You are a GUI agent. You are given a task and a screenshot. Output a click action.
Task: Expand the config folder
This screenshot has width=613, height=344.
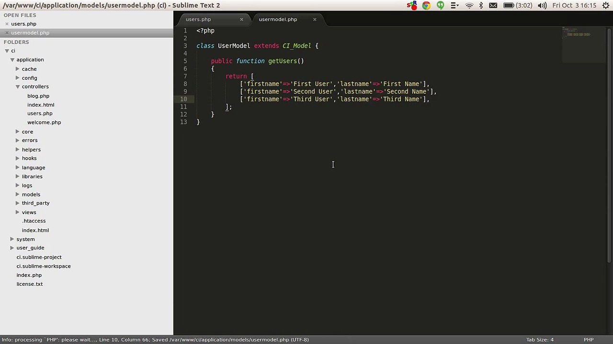click(17, 78)
